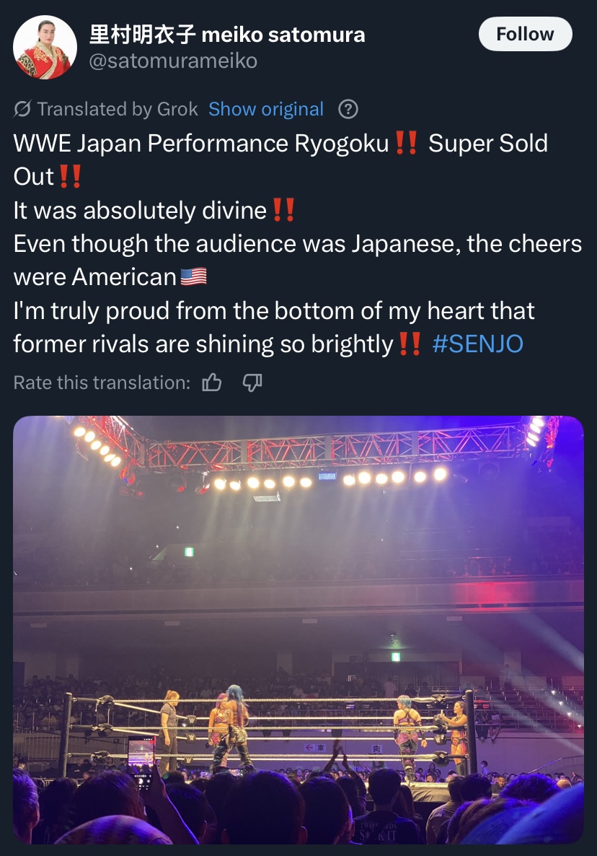The width and height of the screenshot is (597, 856).
Task: Click red exclamation emoji after Ryogoku
Action: coord(407,143)
